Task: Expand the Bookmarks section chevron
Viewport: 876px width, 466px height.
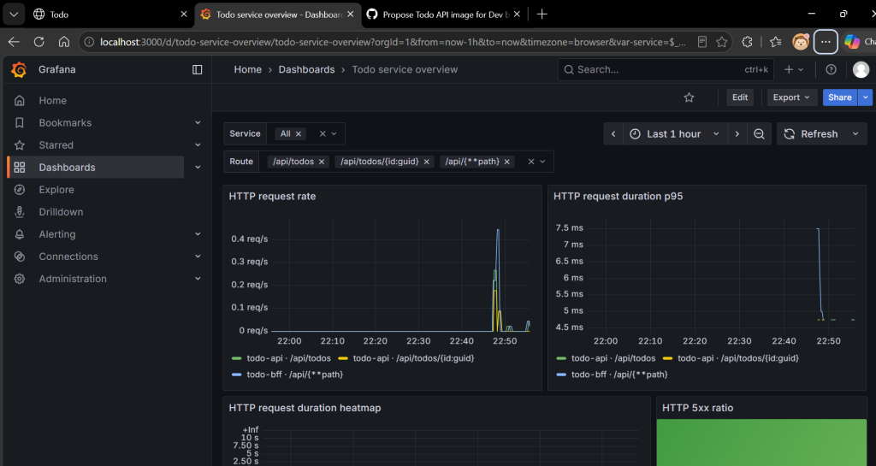Action: click(198, 123)
